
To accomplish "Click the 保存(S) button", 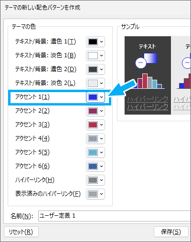I will tap(171, 232).
